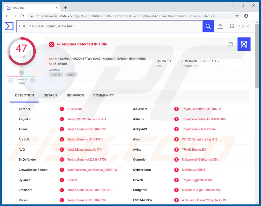Viewport: 261px width, 206px height.
Task: Select the VirusTotal browser tab
Action: (x=32, y=8)
